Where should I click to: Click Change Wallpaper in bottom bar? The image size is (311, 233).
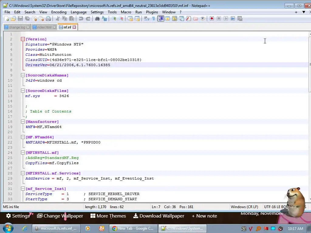pos(60,216)
